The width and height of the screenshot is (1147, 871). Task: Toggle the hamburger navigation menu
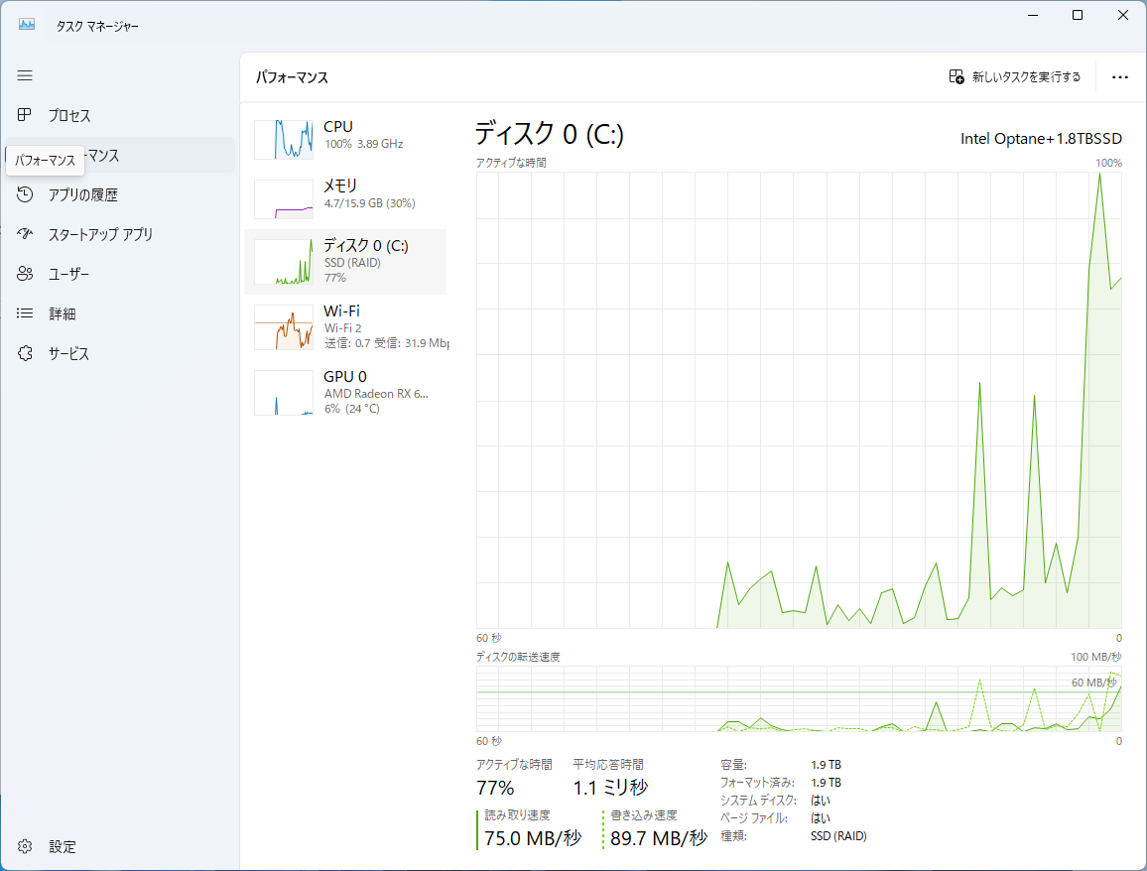click(25, 75)
